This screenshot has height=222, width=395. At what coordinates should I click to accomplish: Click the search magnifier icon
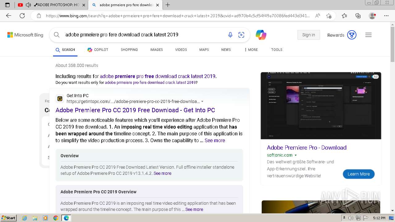57,35
